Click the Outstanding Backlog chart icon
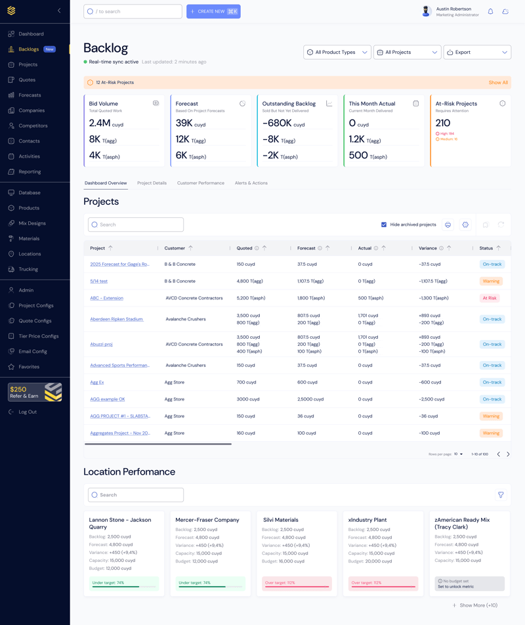525x625 pixels. pos(329,104)
